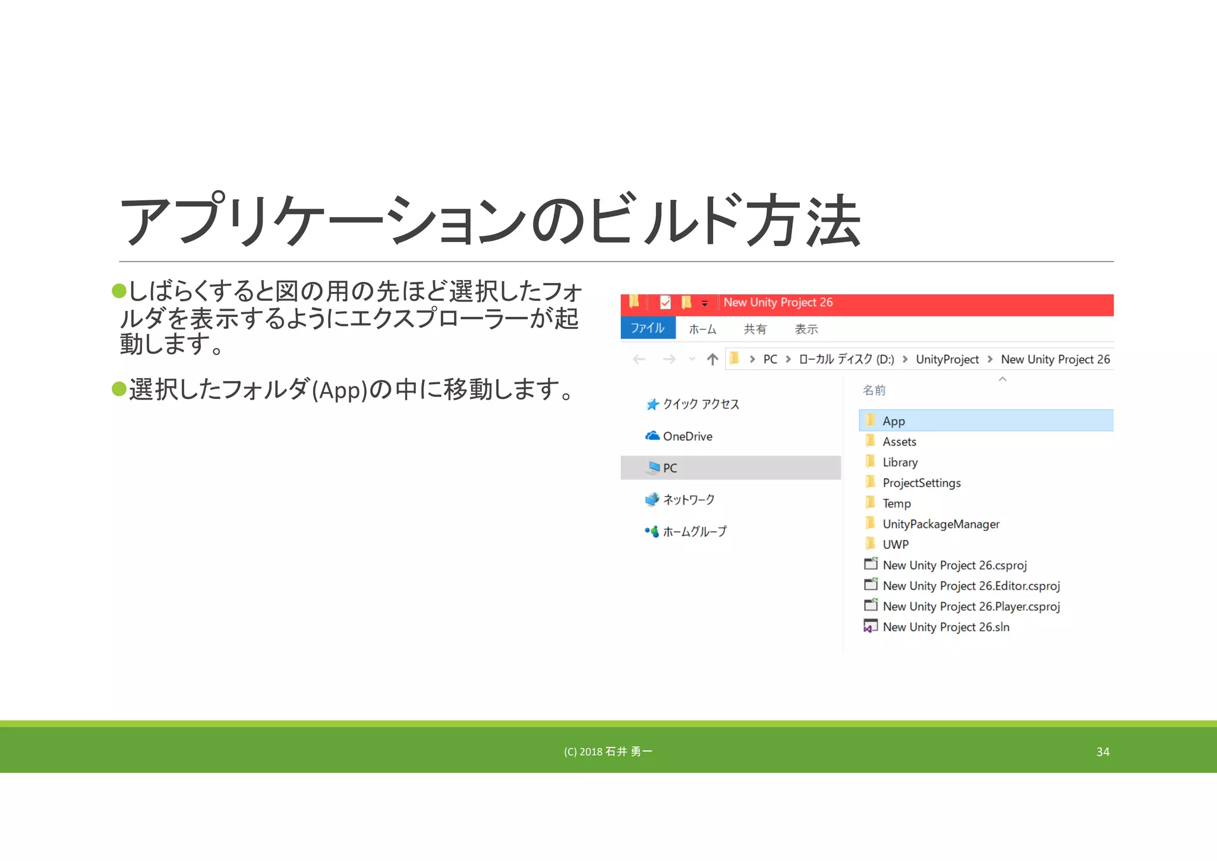Image resolution: width=1217 pixels, height=861 pixels.
Task: Click the folder icon in Explorer title bar
Action: (x=634, y=302)
